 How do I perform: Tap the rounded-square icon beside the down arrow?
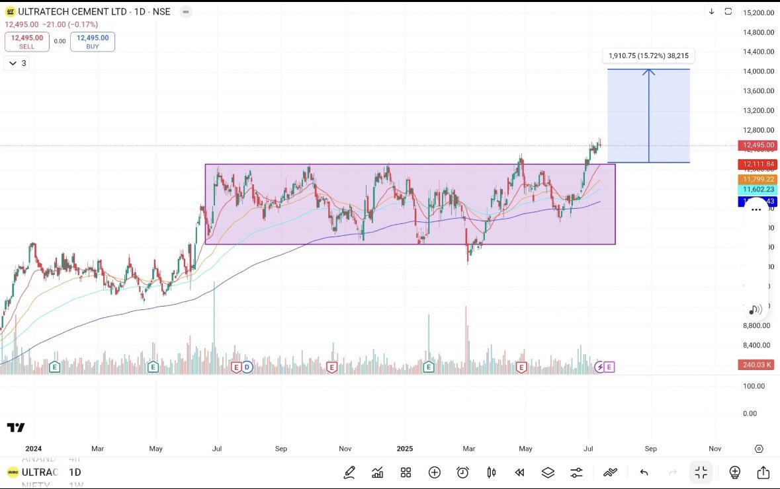coord(728,11)
